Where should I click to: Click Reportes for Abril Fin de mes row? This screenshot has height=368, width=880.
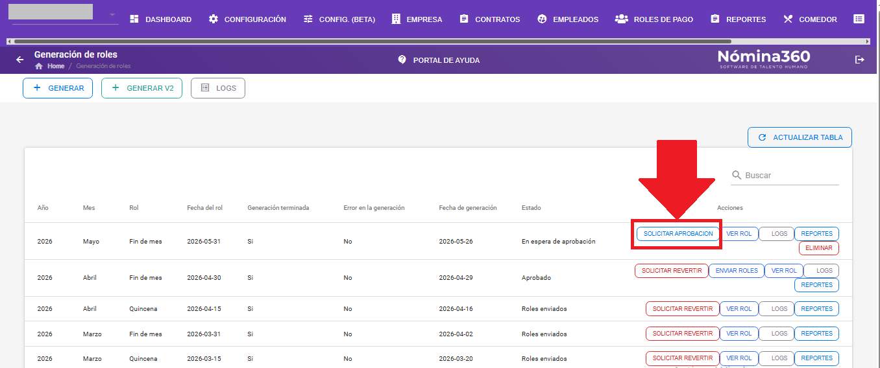point(816,285)
